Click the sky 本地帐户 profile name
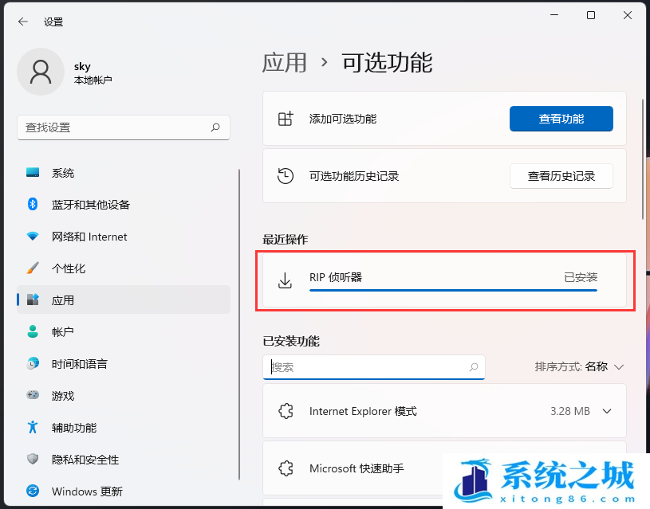This screenshot has width=650, height=509. pos(93,72)
